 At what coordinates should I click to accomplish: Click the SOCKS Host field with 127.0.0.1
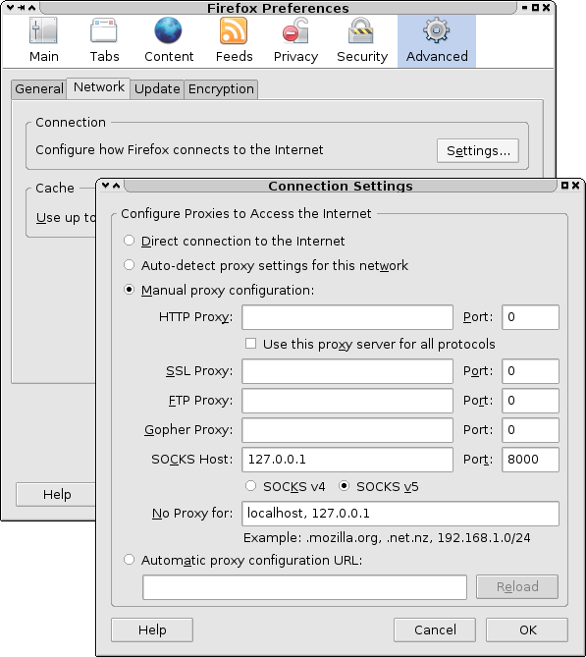pos(347,460)
